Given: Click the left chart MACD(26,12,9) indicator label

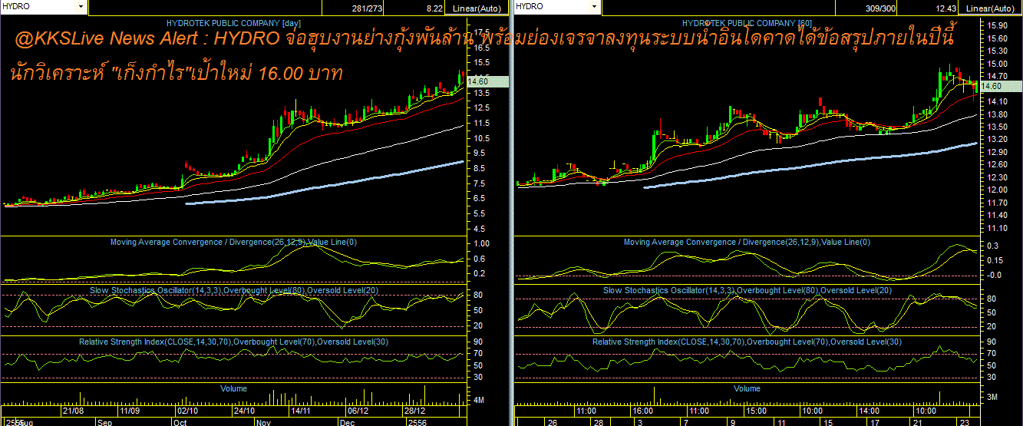Looking at the screenshot, I should click(233, 243).
